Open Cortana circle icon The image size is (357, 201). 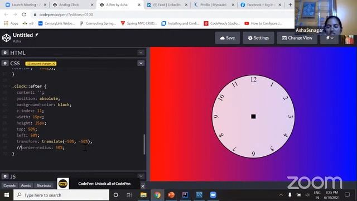point(115,195)
